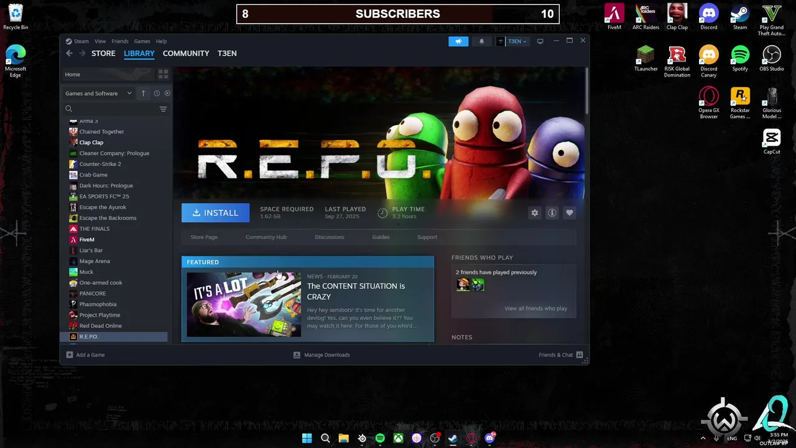Click the Manage Downloads icon
This screenshot has width=796, height=448.
tap(297, 355)
